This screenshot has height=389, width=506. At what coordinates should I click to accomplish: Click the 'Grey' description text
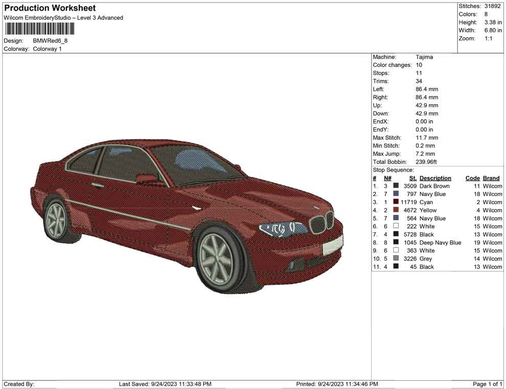tap(426, 259)
